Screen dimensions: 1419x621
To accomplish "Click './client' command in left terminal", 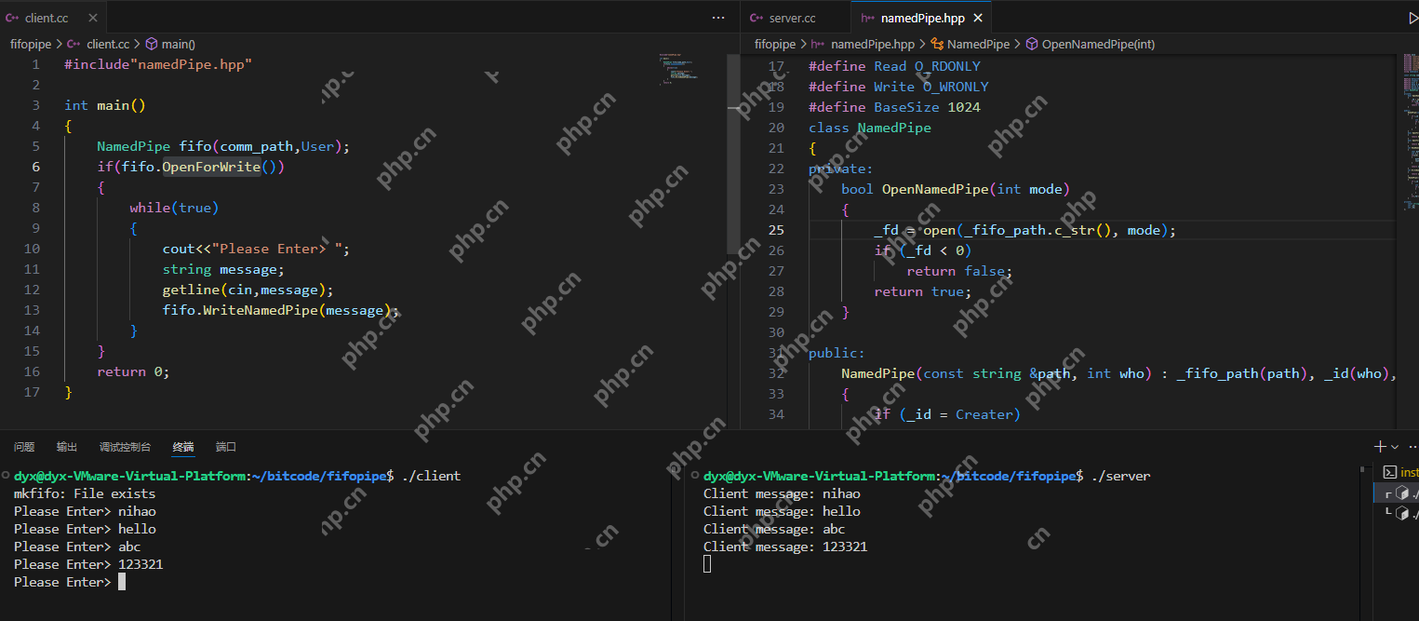I will coord(431,476).
